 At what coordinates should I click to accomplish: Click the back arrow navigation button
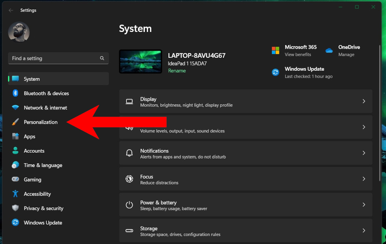tap(11, 10)
